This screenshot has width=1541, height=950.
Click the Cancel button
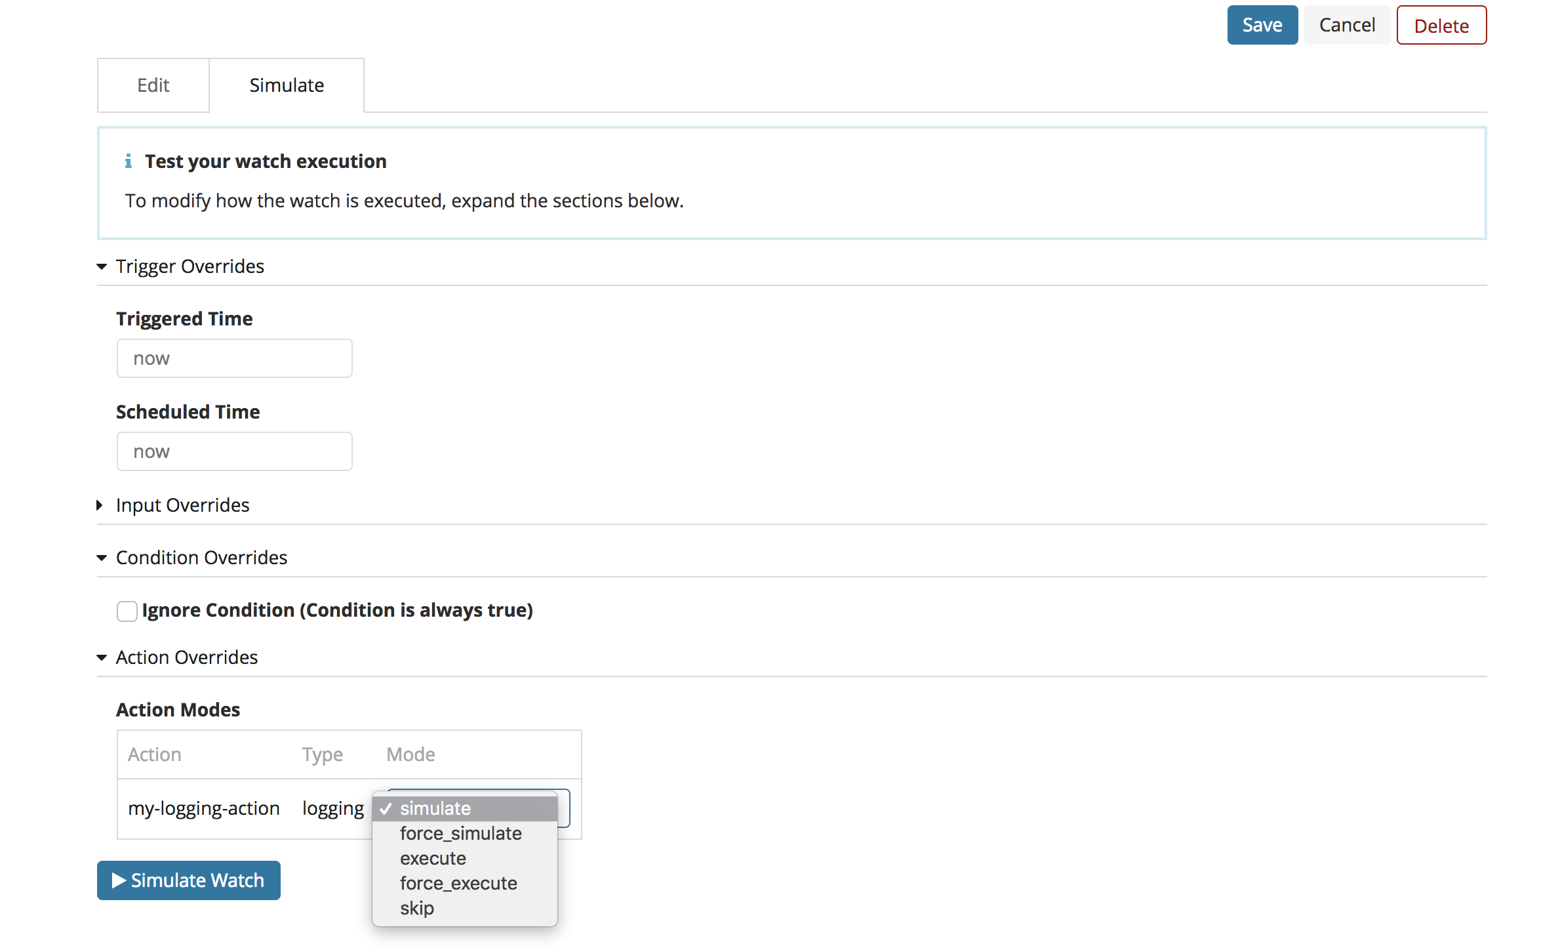tap(1347, 25)
